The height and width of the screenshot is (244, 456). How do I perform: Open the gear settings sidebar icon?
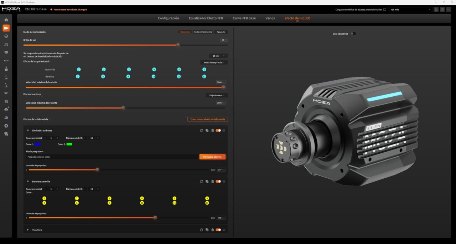coord(6,126)
